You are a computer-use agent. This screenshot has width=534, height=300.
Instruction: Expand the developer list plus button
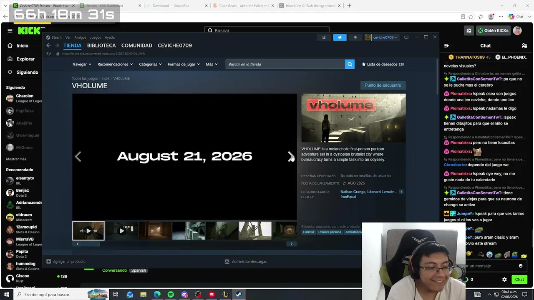(x=401, y=192)
